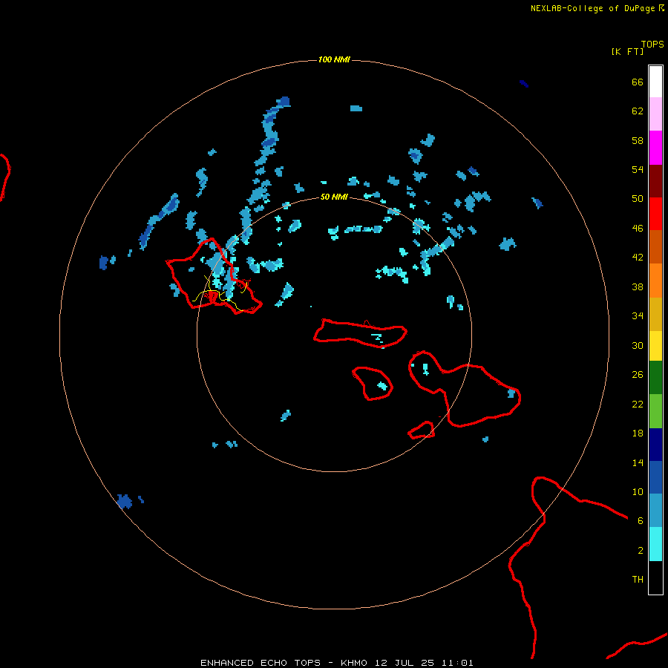Click the TOPS legend title

coord(652,44)
